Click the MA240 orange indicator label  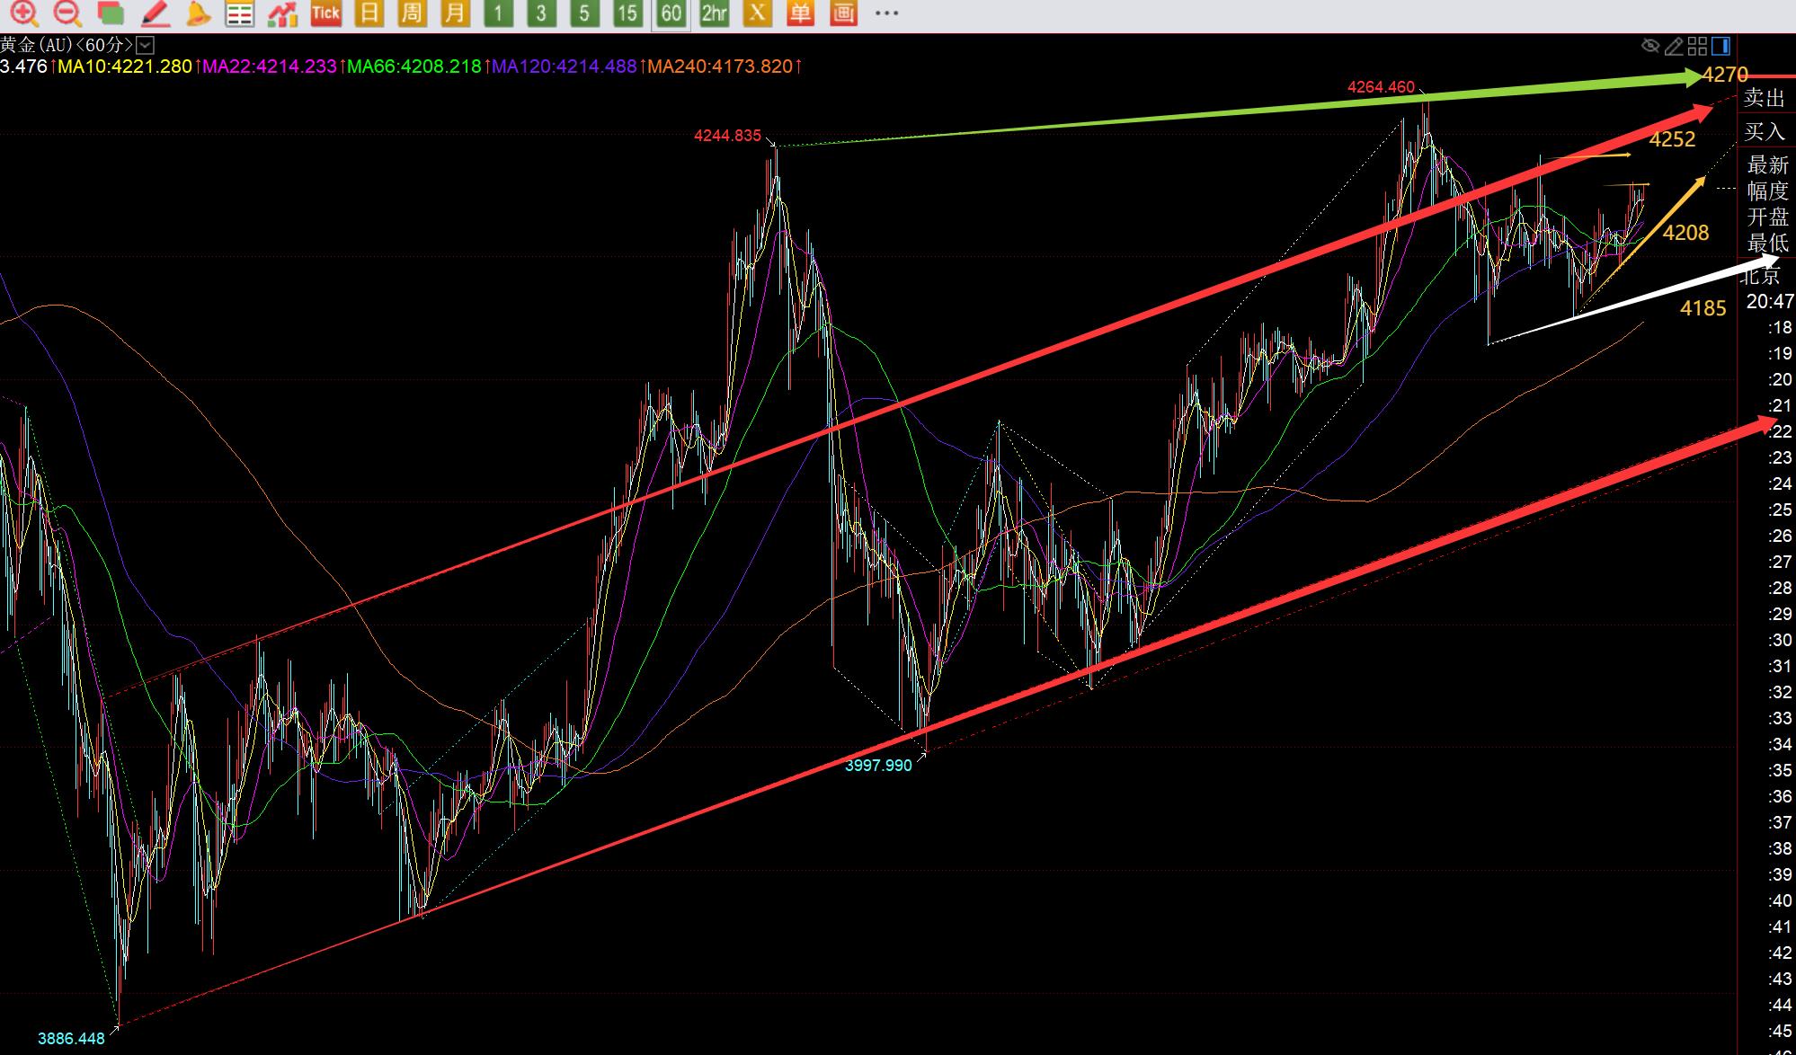tap(722, 66)
